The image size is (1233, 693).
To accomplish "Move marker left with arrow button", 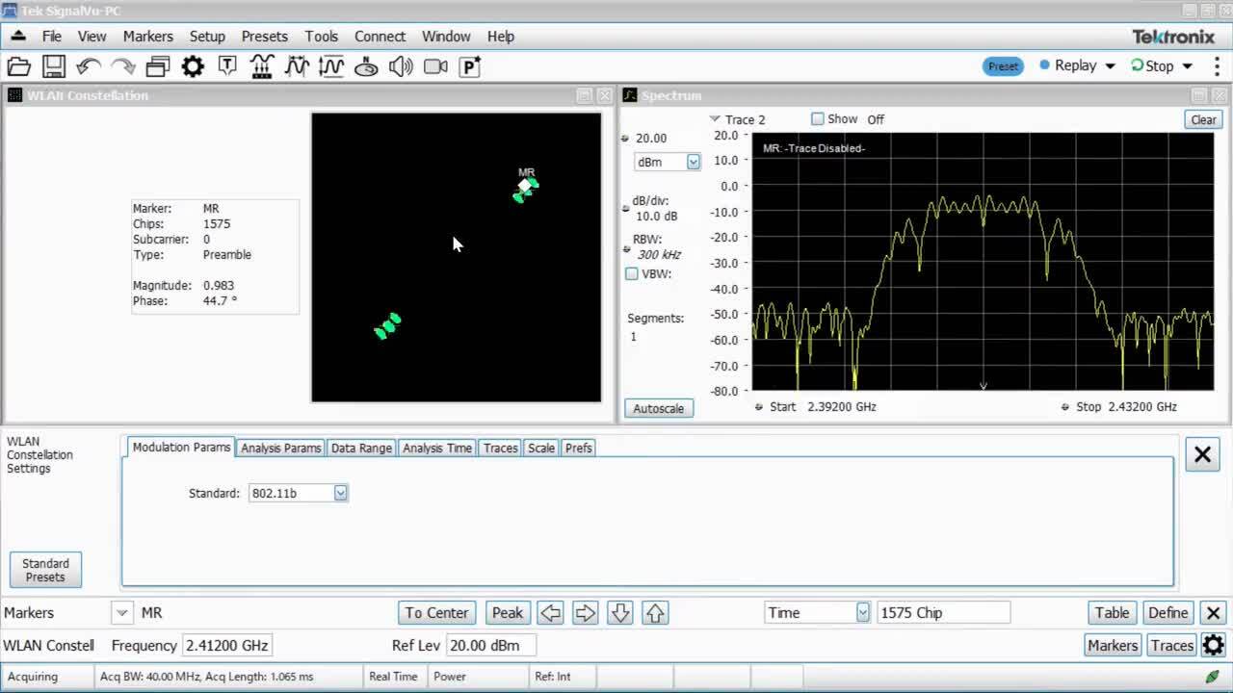I will tap(550, 613).
